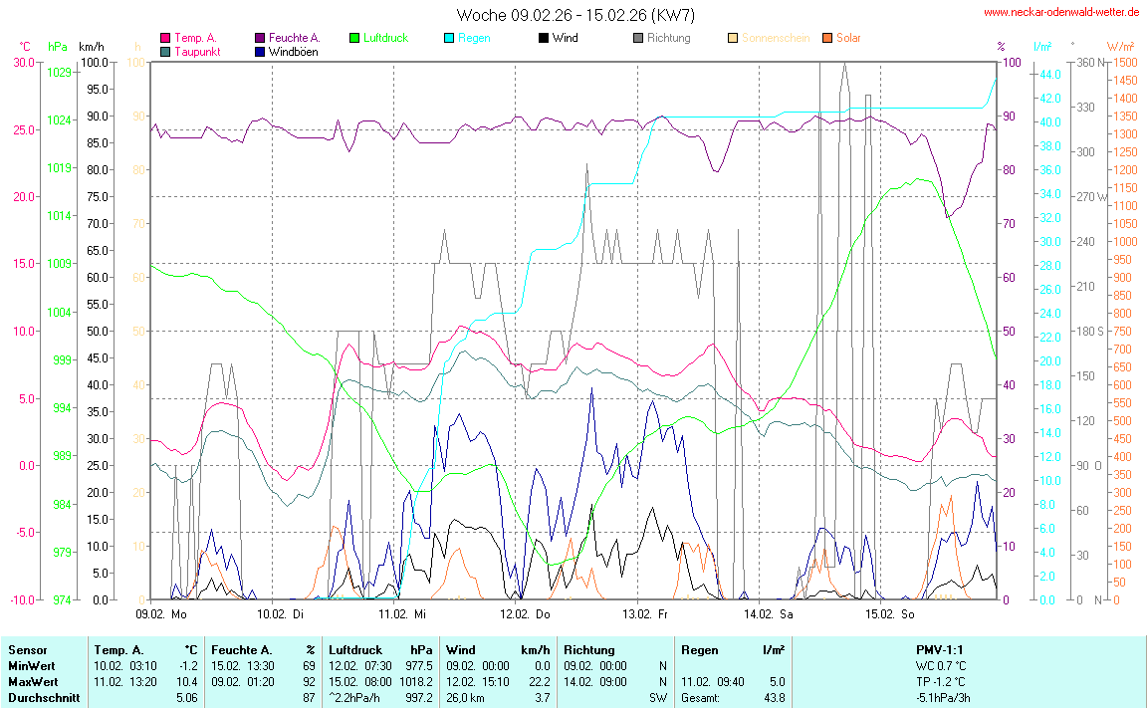The width and height of the screenshot is (1147, 708).
Task: Click the gray Richtung legend square
Action: (638, 39)
